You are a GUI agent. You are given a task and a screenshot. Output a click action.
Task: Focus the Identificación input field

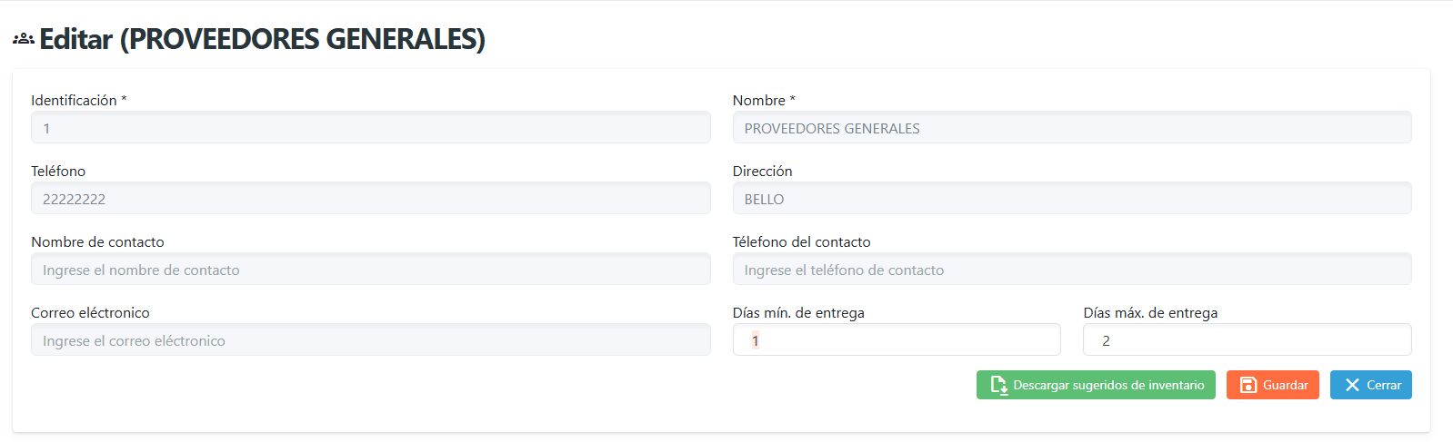(x=370, y=128)
